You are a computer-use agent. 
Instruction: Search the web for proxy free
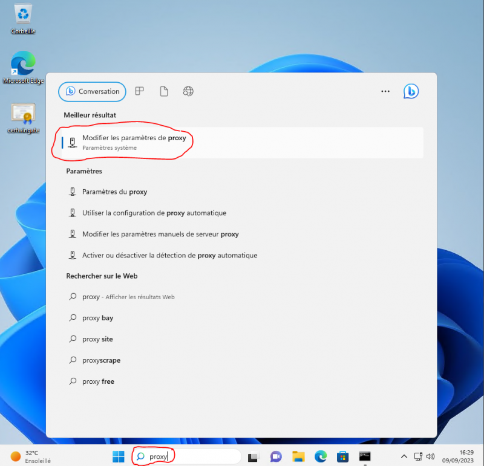[x=99, y=381]
